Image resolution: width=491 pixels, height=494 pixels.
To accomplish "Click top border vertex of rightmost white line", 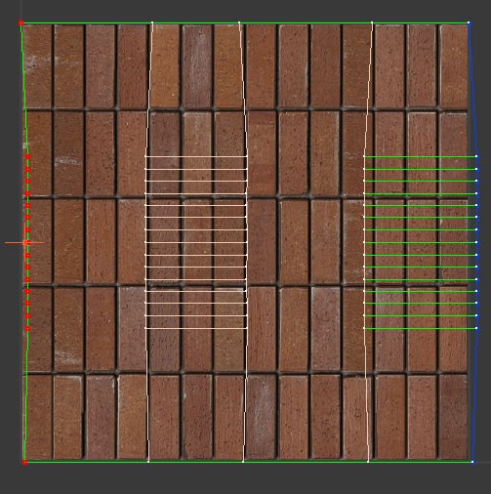I will coord(372,22).
